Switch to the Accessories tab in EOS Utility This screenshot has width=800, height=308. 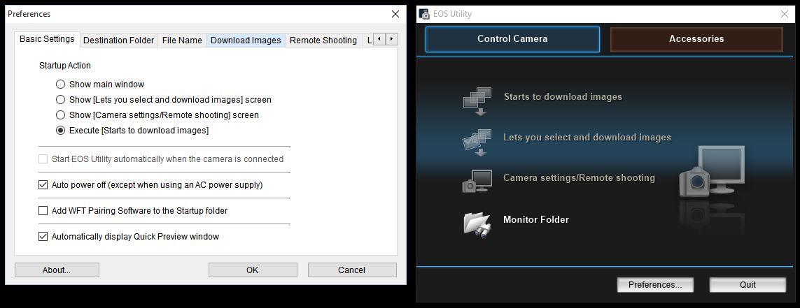click(696, 39)
